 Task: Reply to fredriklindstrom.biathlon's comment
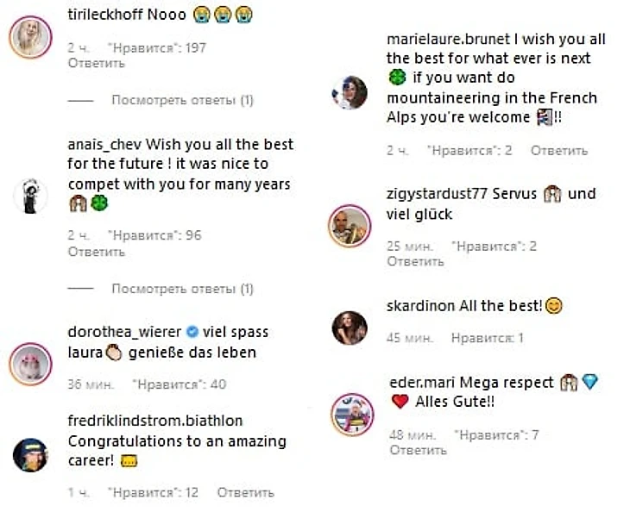pos(245,492)
